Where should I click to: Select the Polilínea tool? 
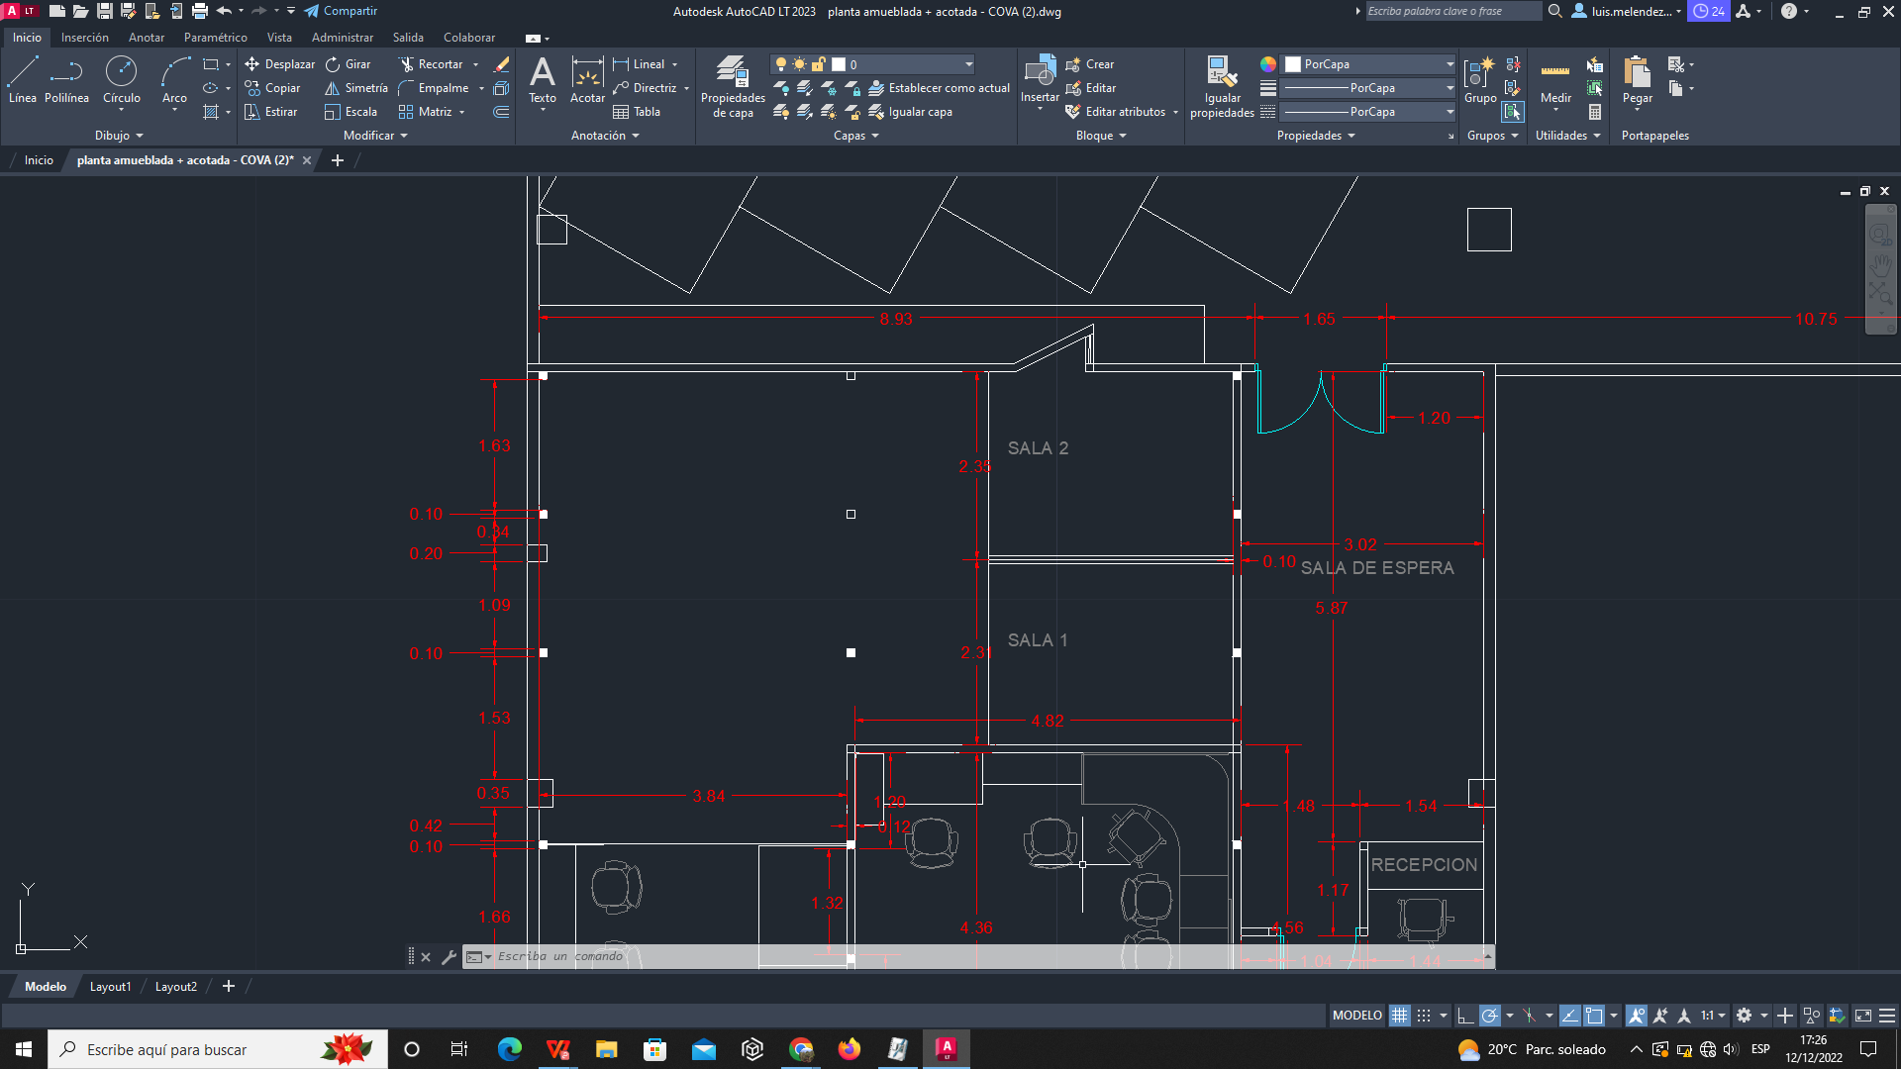(66, 80)
